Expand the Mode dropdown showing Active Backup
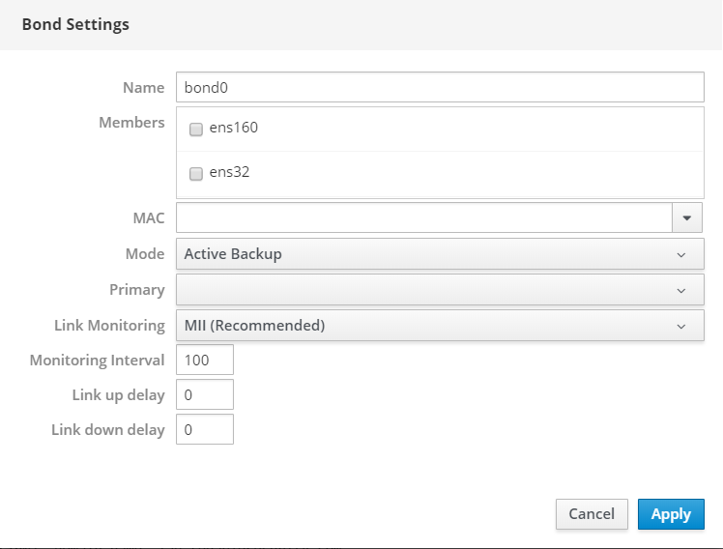Image resolution: width=723 pixels, height=549 pixels. click(439, 254)
